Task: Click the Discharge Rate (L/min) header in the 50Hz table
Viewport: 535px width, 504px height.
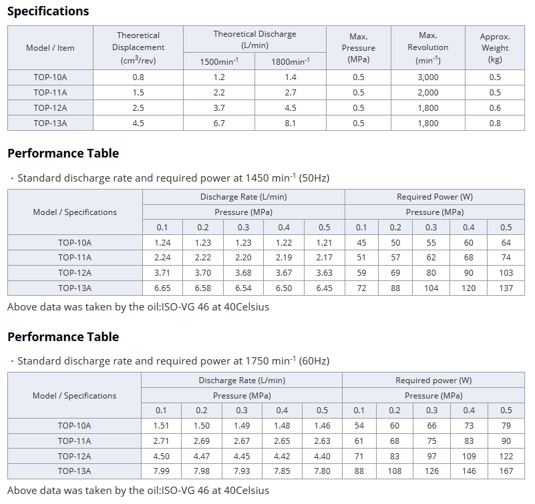Action: 244,197
